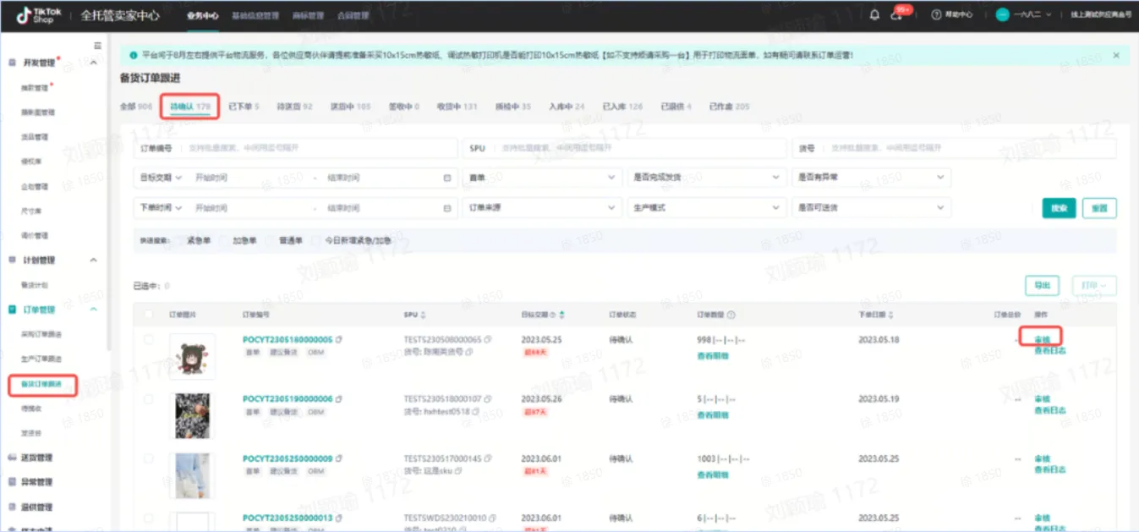Check the row for POCYT2305180000005

click(149, 339)
